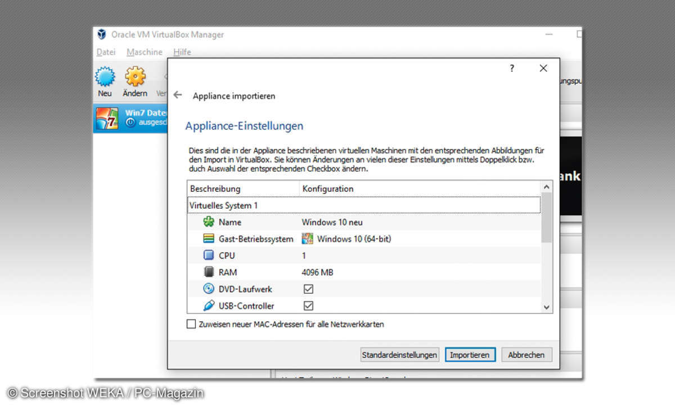675x405 pixels.
Task: Click the Windows 10 (64-bit) OS icon
Action: click(x=307, y=238)
